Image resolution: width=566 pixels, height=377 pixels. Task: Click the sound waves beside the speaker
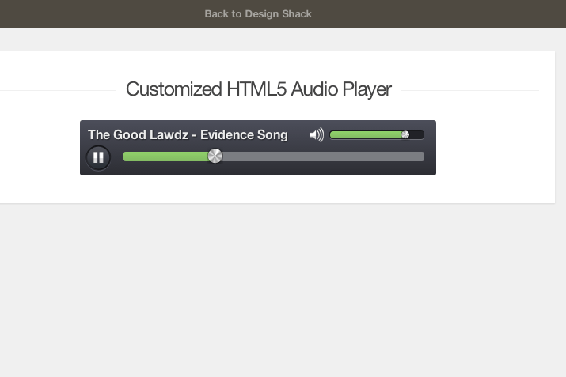tap(321, 135)
